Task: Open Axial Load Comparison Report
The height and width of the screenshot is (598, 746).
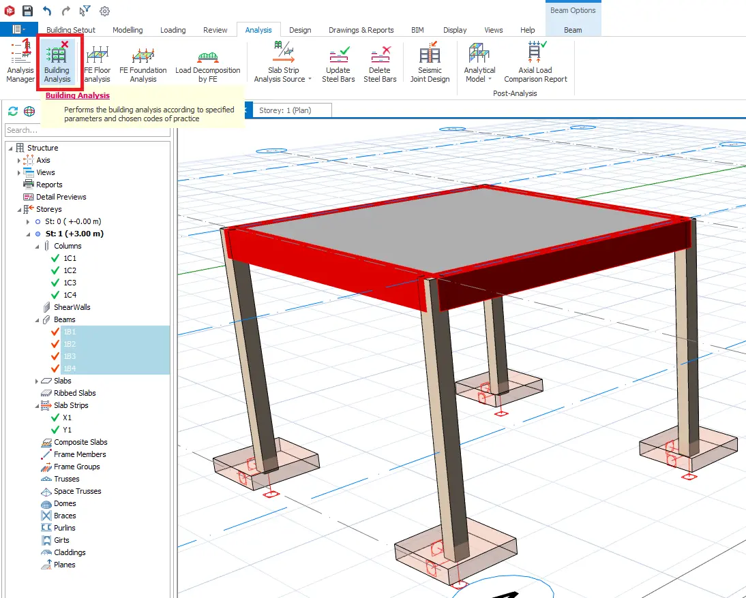Action: 535,62
